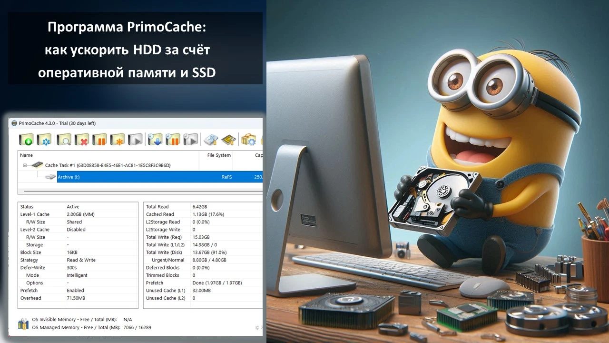Image resolution: width=609 pixels, height=343 pixels.
Task: Click the Name column header
Action: [108, 155]
